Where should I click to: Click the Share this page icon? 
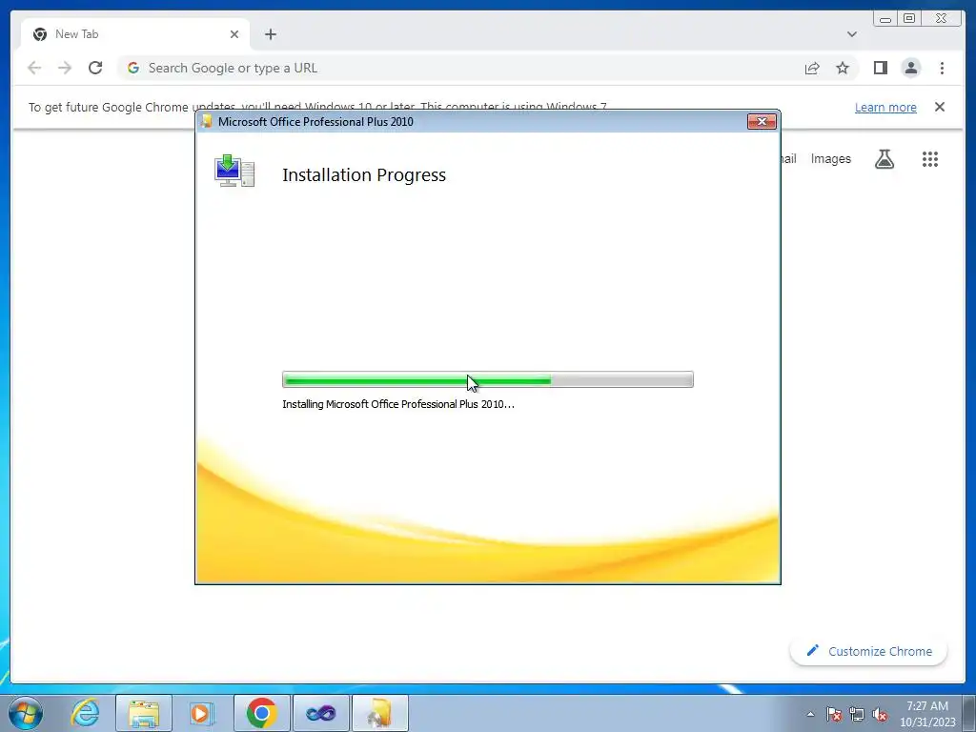pyautogui.click(x=812, y=68)
